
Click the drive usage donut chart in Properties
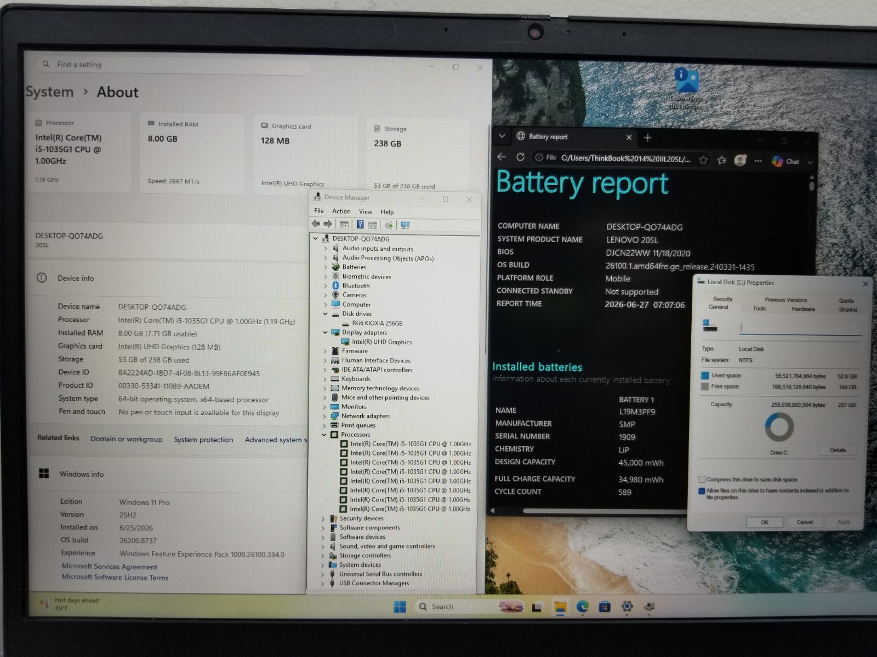point(779,427)
